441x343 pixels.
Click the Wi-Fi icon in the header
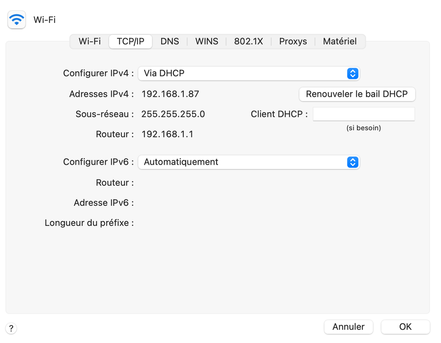click(x=17, y=20)
